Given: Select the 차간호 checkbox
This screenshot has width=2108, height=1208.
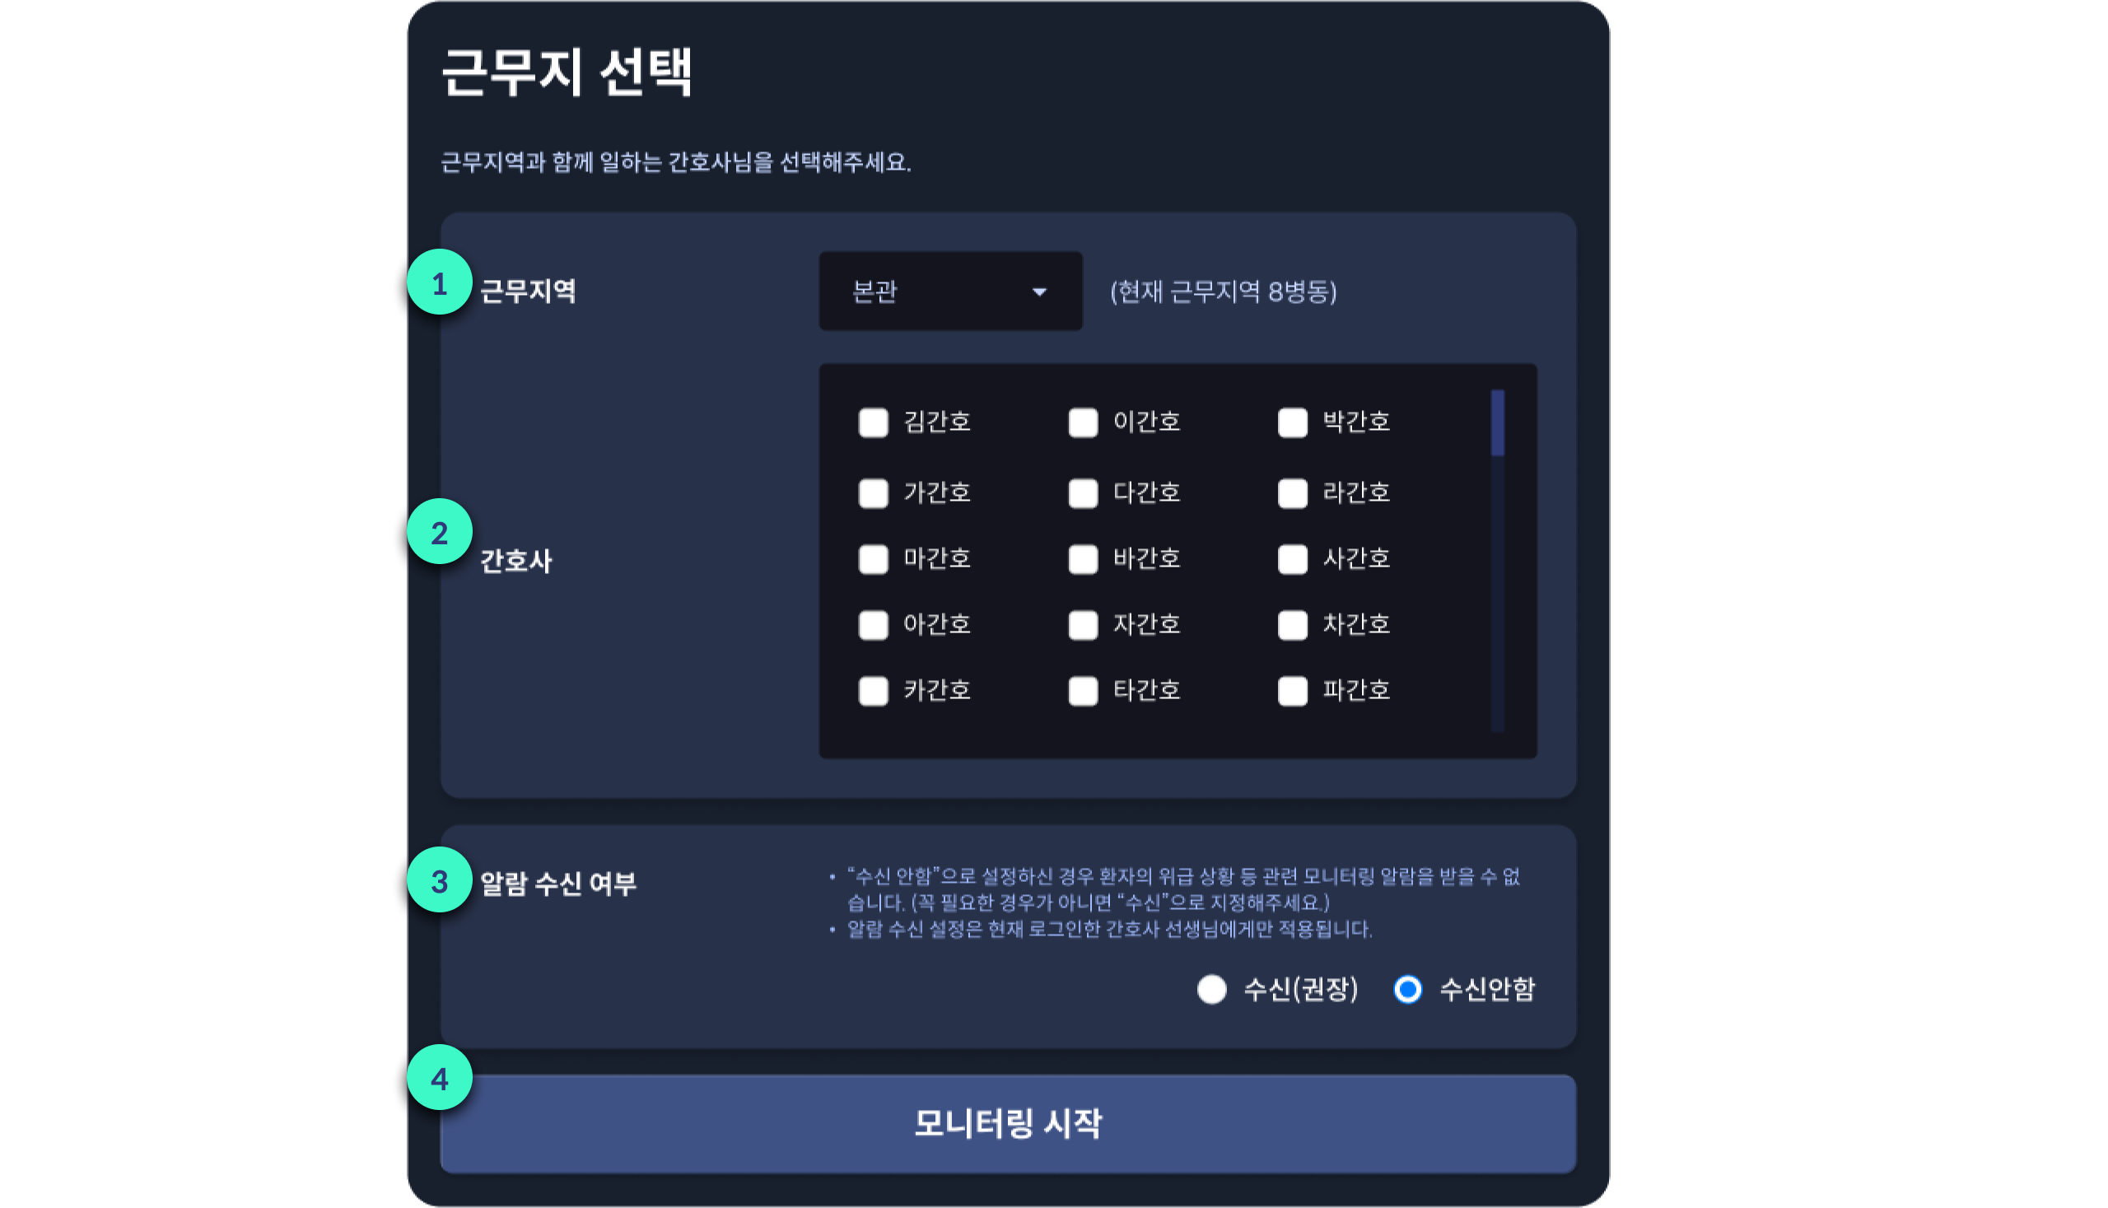Looking at the screenshot, I should pyautogui.click(x=1292, y=625).
